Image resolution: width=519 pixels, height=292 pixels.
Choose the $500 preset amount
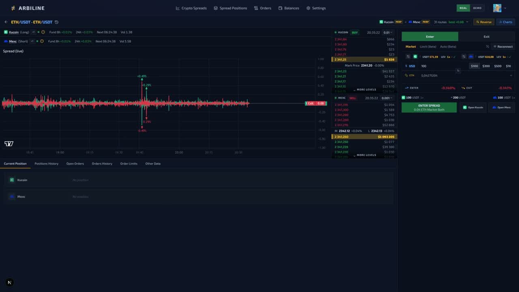(x=498, y=66)
